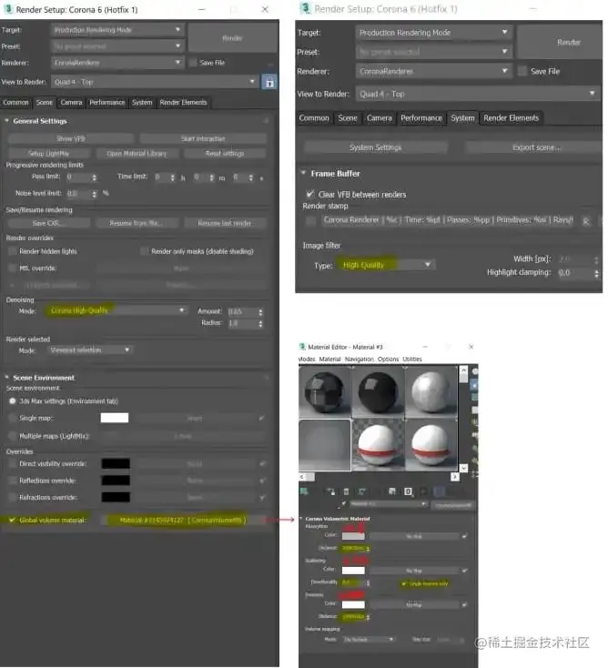Click System Settings button

click(375, 147)
